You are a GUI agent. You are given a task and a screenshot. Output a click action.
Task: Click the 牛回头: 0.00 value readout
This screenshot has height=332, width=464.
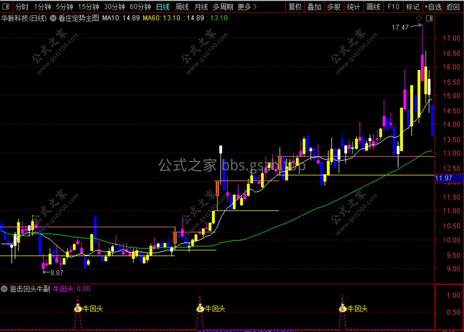(x=71, y=289)
